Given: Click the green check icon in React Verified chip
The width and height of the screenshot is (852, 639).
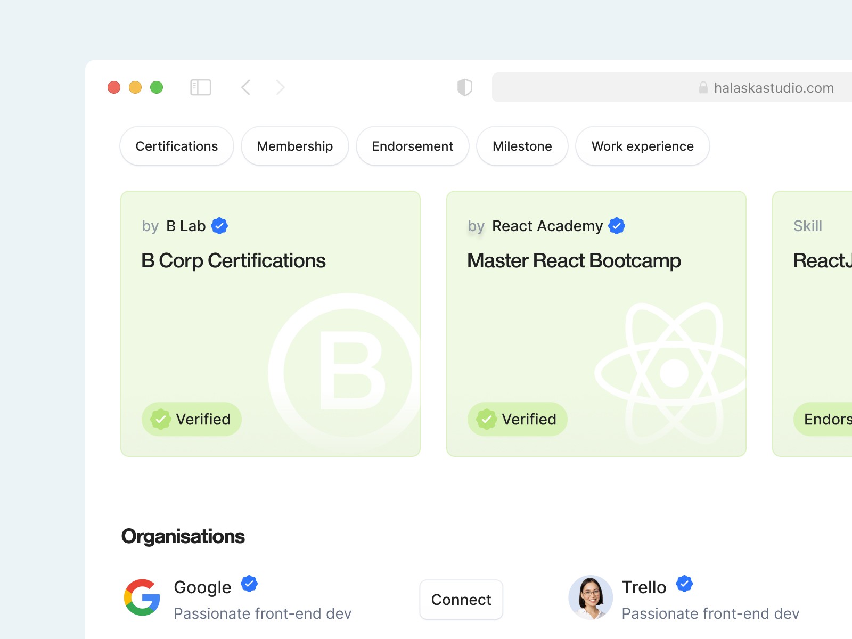Looking at the screenshot, I should pyautogui.click(x=486, y=419).
